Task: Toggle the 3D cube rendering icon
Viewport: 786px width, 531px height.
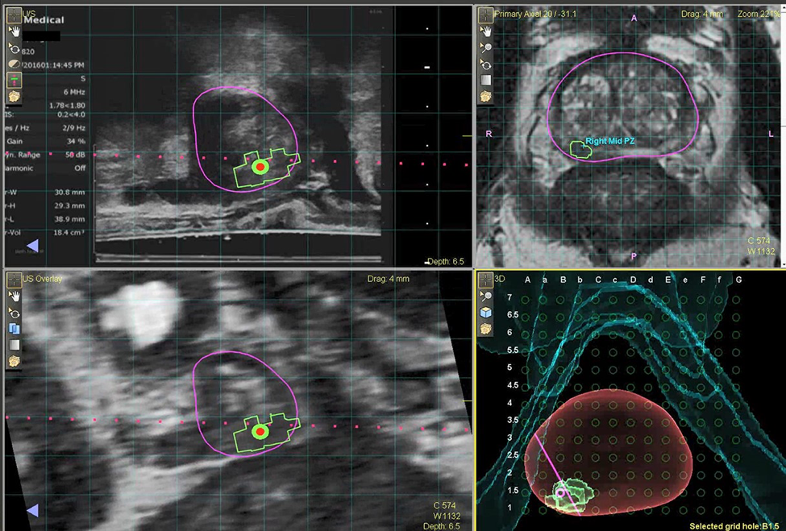Action: 485,313
